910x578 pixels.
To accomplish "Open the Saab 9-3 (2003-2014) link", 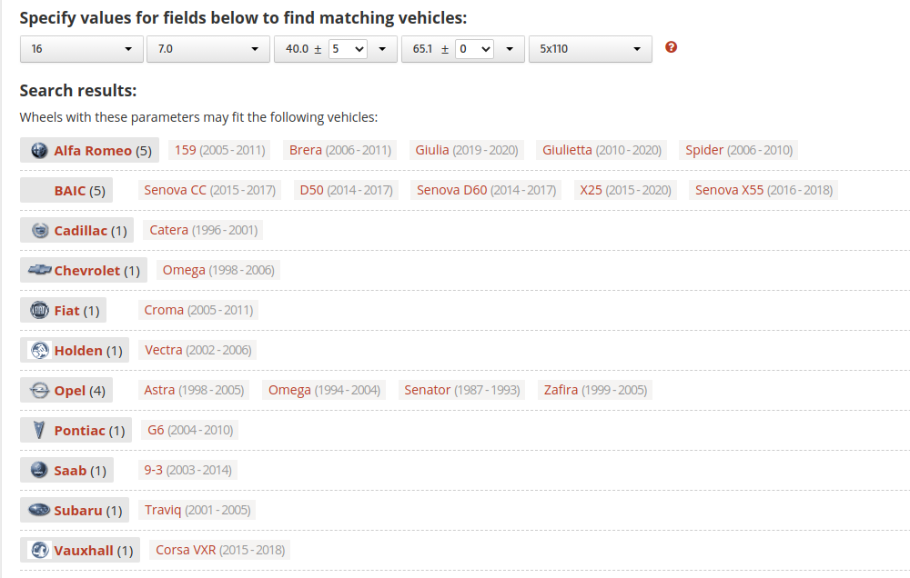I will coord(188,470).
